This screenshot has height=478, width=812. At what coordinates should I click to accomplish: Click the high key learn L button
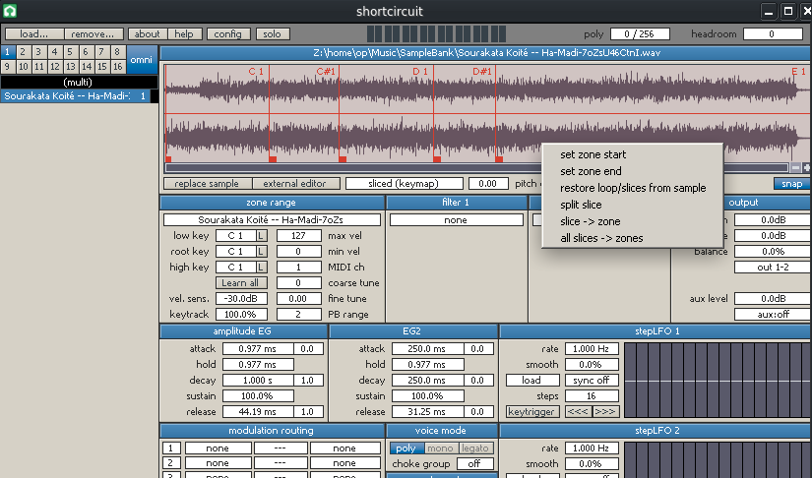click(x=261, y=267)
